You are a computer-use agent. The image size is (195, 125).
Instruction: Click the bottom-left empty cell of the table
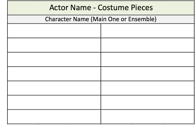(54, 116)
